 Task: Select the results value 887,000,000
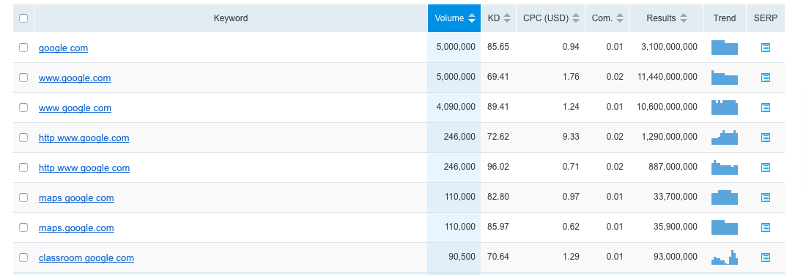(x=673, y=167)
